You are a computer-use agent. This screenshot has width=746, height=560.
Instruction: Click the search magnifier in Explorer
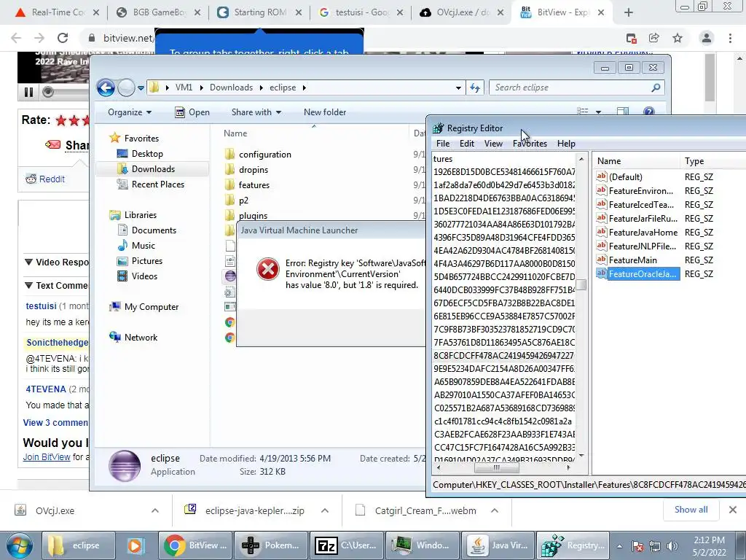tap(656, 87)
